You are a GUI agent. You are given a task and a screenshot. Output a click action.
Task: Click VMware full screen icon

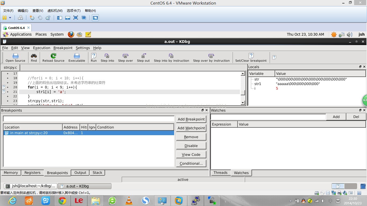click(x=76, y=18)
